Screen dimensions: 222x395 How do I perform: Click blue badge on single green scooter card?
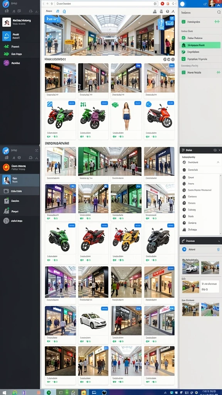tap(72, 225)
